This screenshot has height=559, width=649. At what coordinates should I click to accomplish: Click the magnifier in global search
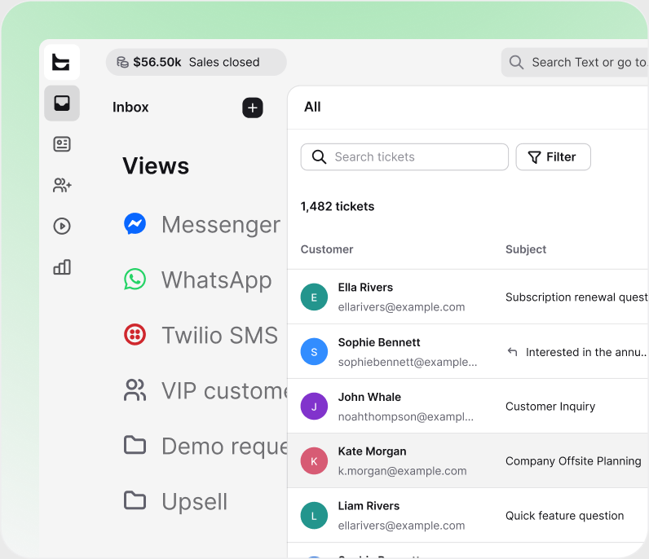click(x=516, y=62)
